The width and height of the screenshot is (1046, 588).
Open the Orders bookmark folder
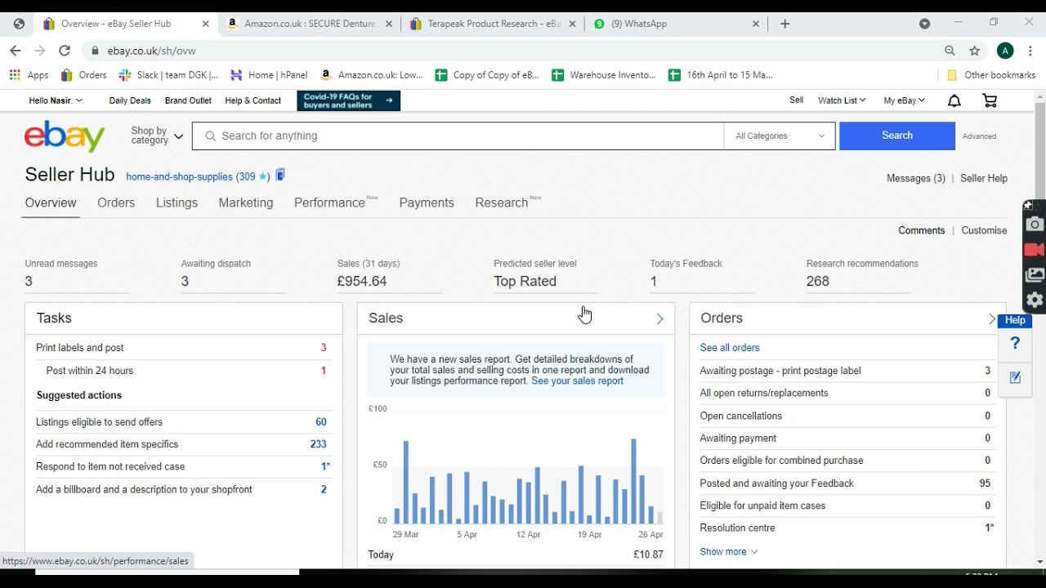pyautogui.click(x=83, y=75)
